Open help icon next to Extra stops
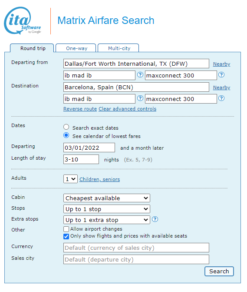 (x=155, y=219)
